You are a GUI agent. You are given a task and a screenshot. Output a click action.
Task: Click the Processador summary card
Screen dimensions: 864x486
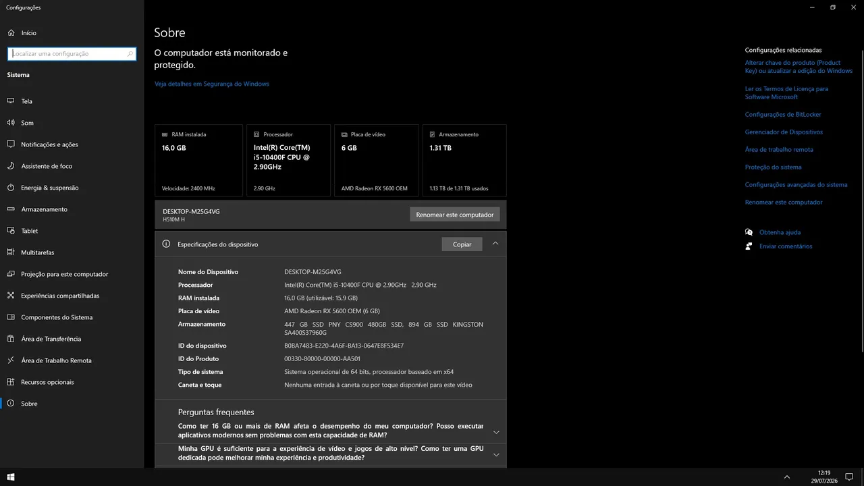[288, 160]
